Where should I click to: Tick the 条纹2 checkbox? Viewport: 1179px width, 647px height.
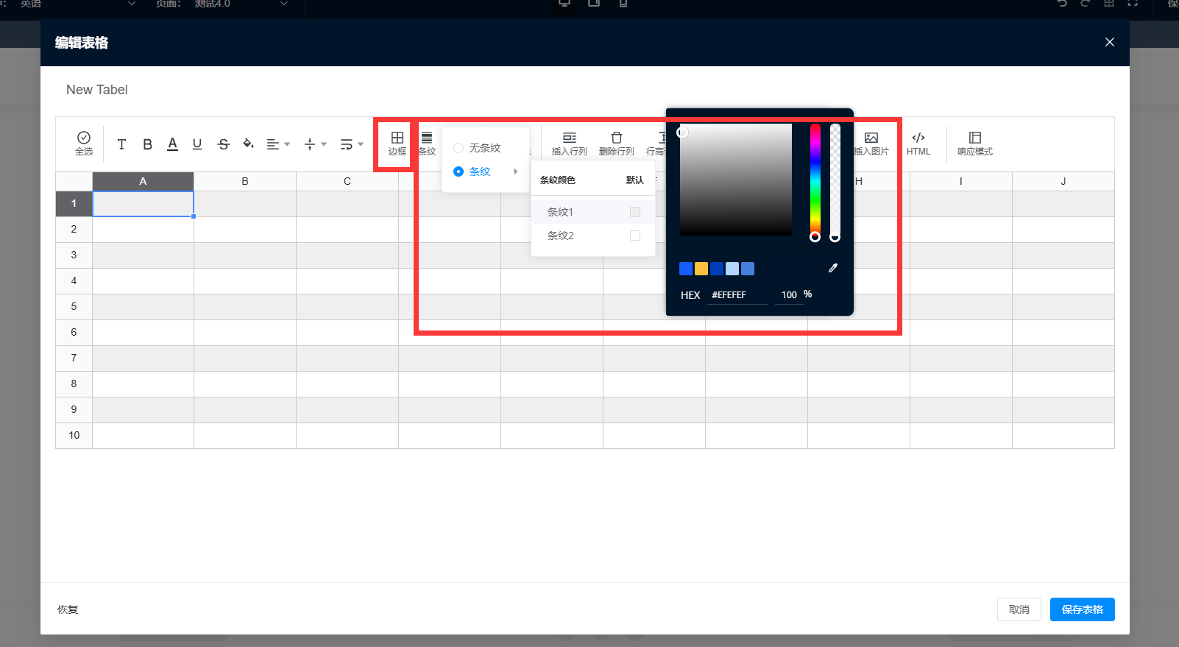point(635,236)
